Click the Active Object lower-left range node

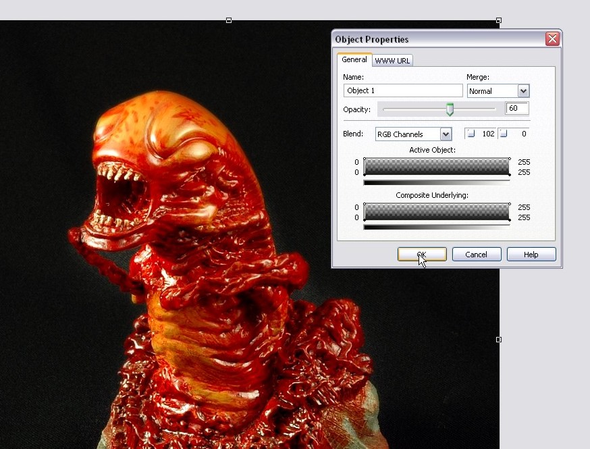tap(365, 175)
